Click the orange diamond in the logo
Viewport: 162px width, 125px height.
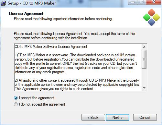pyautogui.click(x=151, y=13)
